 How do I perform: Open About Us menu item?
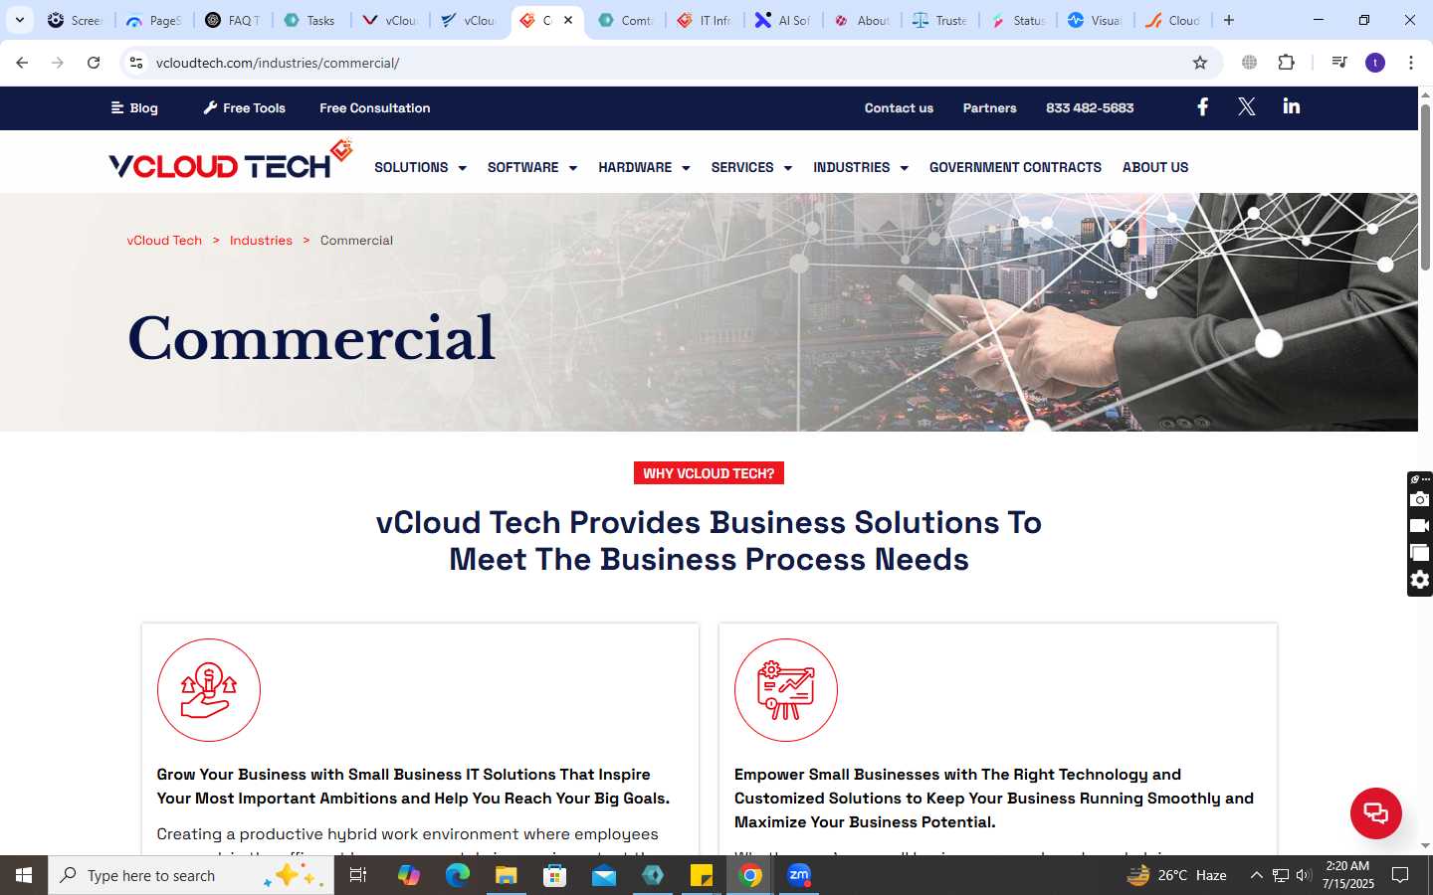coord(1155,167)
